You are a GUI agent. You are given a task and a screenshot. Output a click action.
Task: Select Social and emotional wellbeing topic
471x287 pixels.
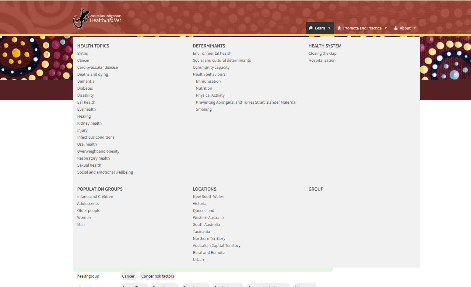point(105,172)
